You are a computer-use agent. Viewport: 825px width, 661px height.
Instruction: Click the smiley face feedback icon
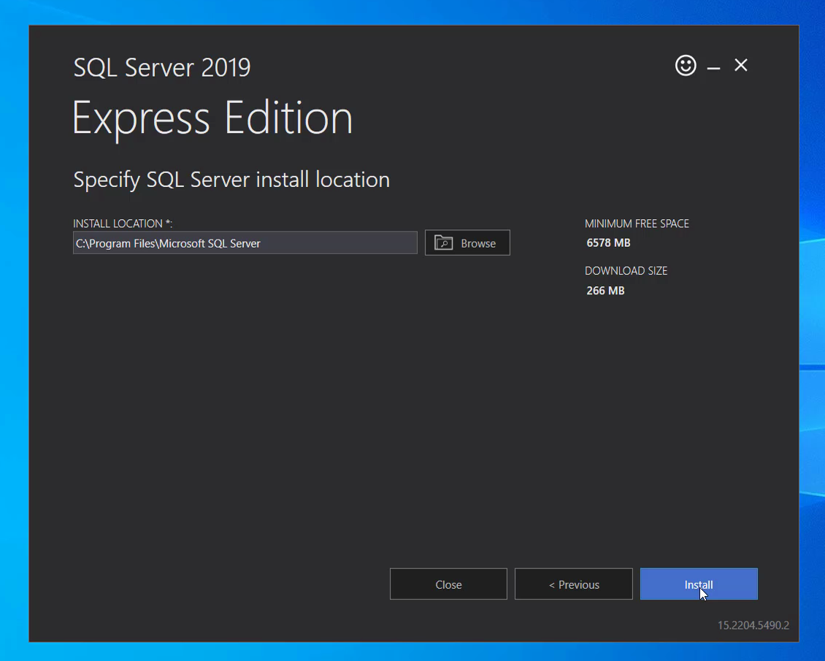click(x=686, y=66)
